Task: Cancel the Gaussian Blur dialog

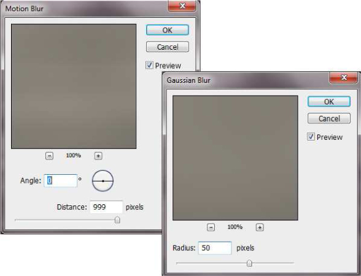Action: 329,118
